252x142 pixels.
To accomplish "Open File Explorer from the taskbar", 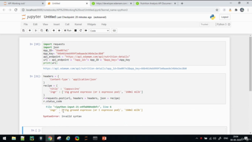I will click(14, 138).
